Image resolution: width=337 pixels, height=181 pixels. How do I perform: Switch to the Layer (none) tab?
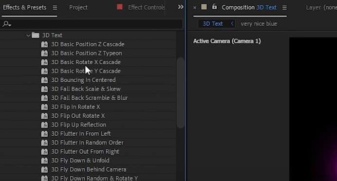321,7
